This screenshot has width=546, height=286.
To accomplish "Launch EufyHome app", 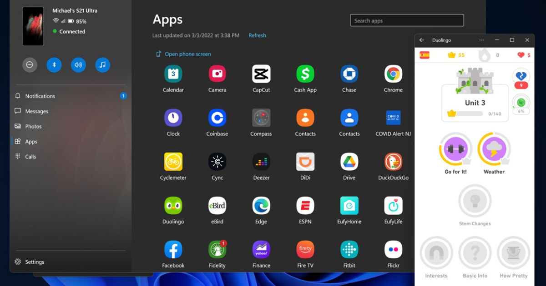I will [349, 206].
